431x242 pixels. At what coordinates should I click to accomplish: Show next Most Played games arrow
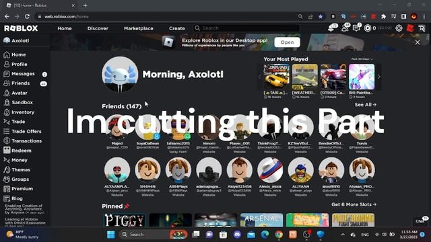click(x=378, y=77)
